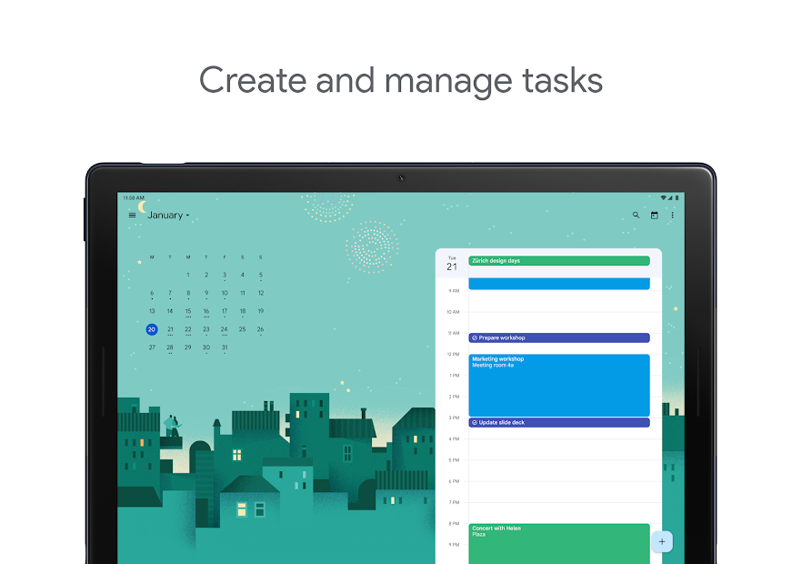This screenshot has height=564, width=802.
Task: Click the task checkmark icon on Prepare workshop
Action: 474,337
